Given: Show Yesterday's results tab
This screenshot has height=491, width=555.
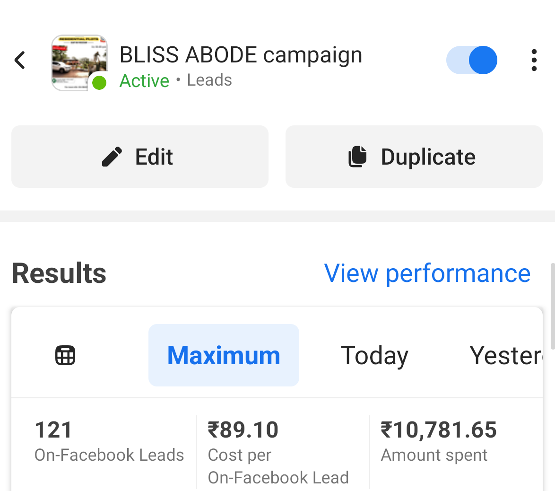Looking at the screenshot, I should [505, 355].
